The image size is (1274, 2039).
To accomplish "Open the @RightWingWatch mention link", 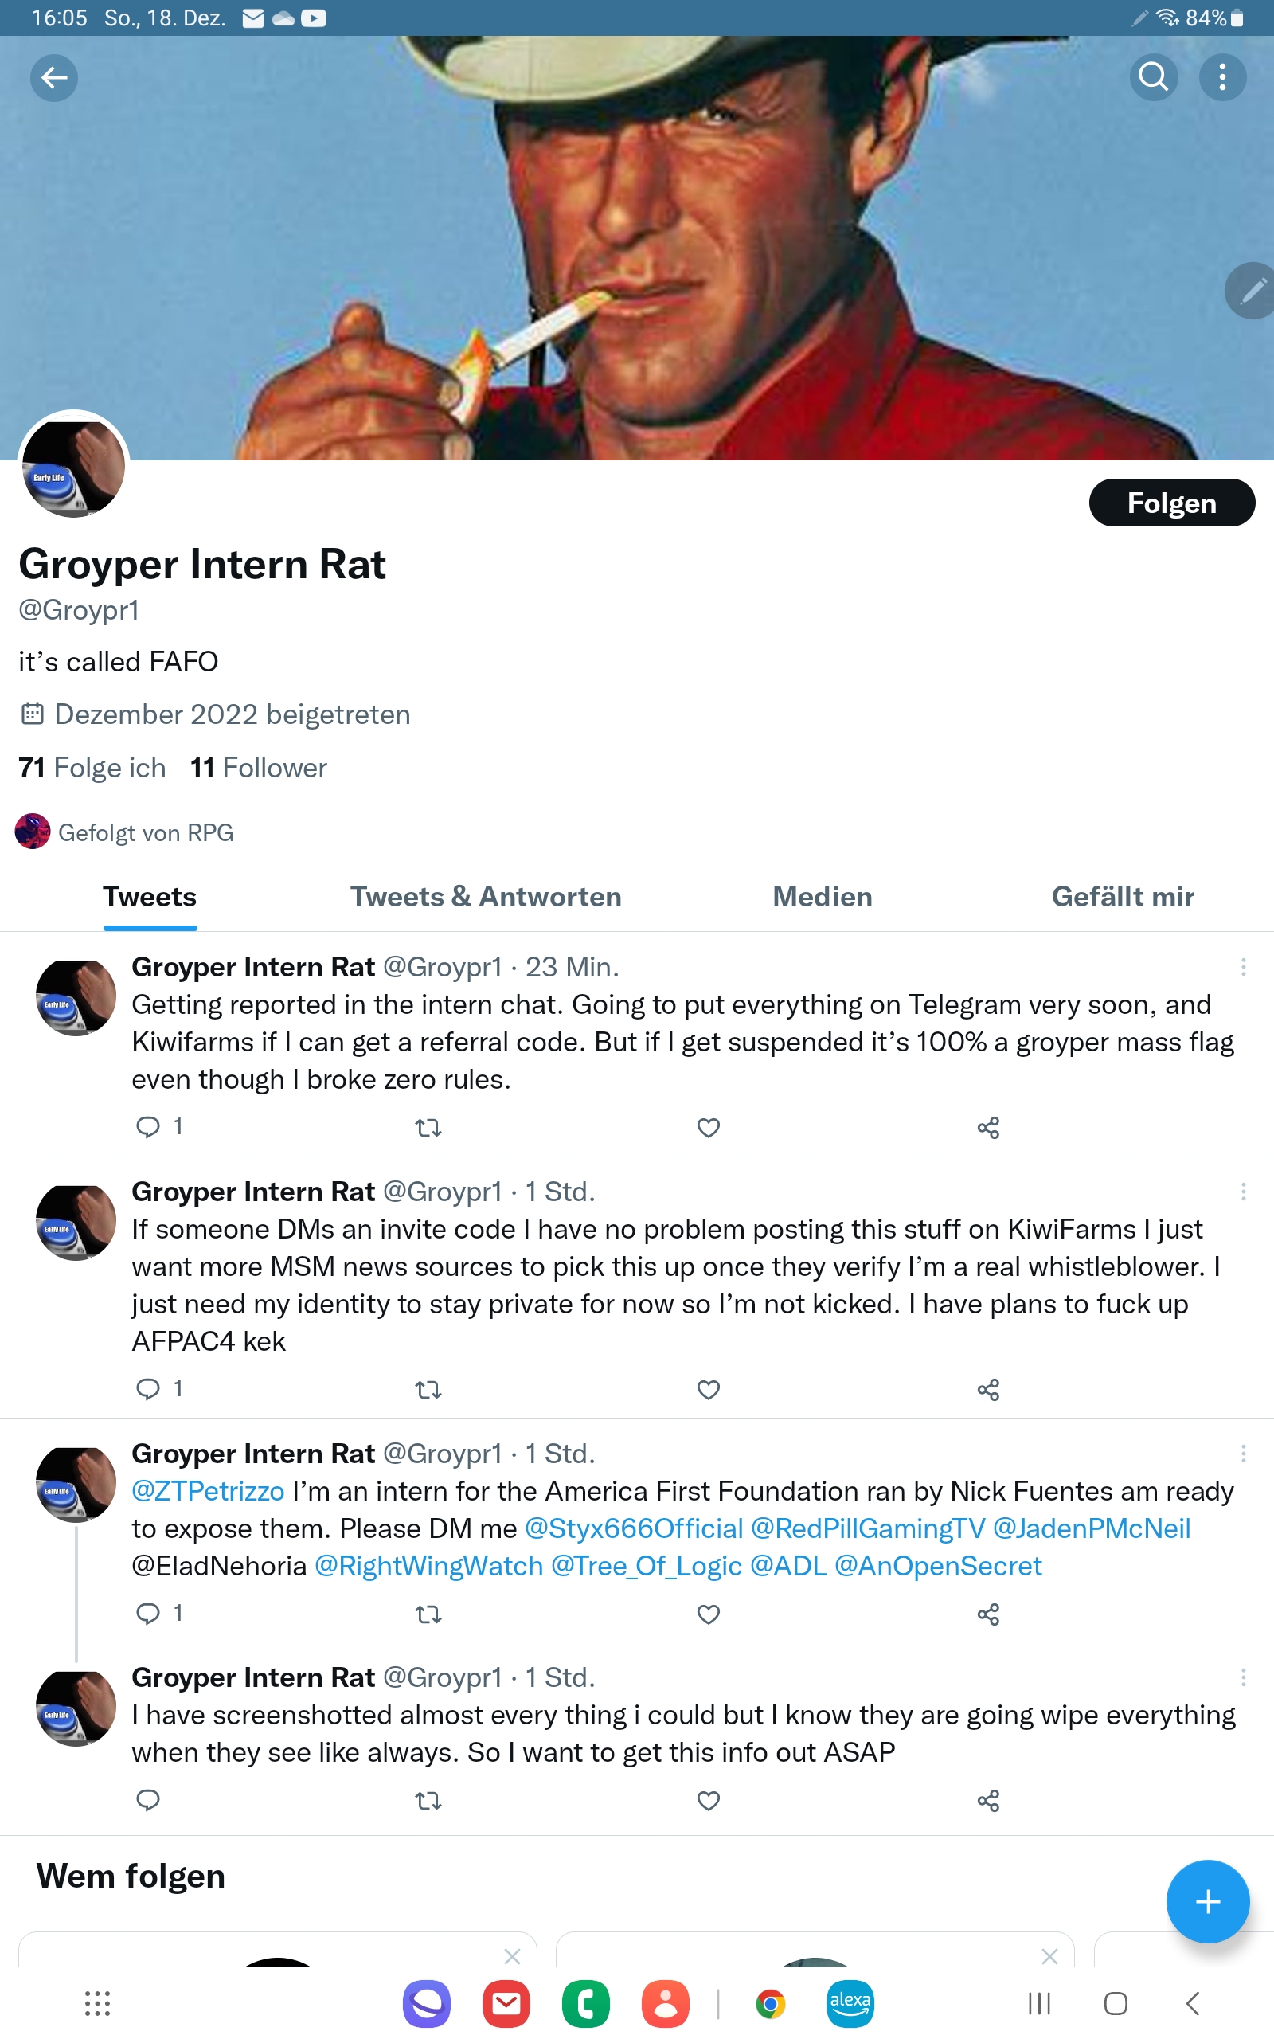I will tap(429, 1565).
